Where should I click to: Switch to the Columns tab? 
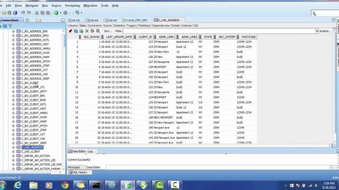[x=73, y=25]
